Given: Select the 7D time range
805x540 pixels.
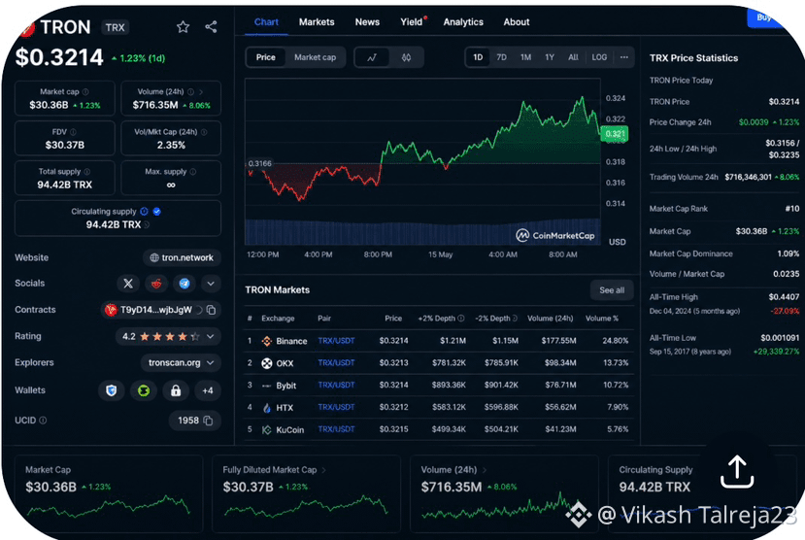Looking at the screenshot, I should 502,57.
